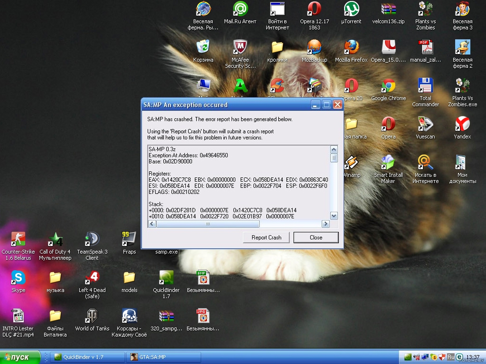Launch McAfee Security Scan shortcut
Viewport: 486px width, 364px height.
click(x=240, y=55)
